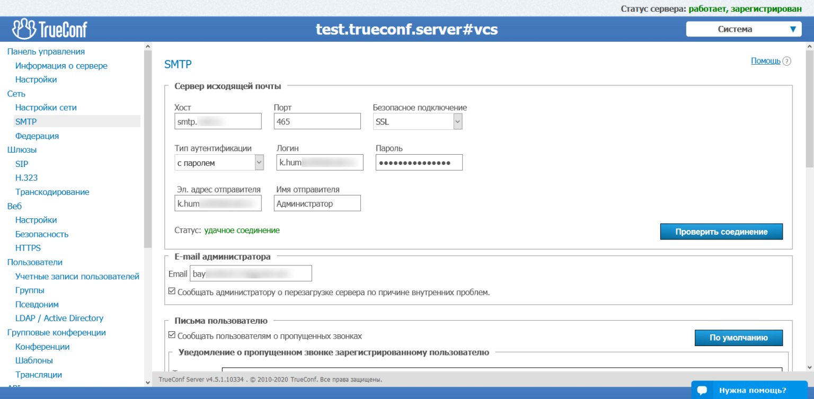Open Учетные записи пользователей

(x=77, y=276)
